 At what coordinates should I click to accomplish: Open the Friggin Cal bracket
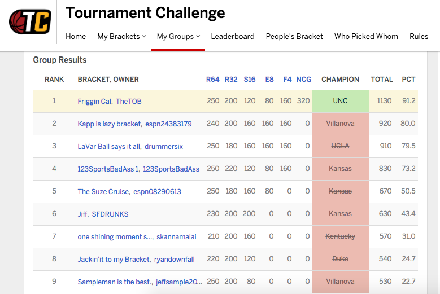tap(94, 102)
